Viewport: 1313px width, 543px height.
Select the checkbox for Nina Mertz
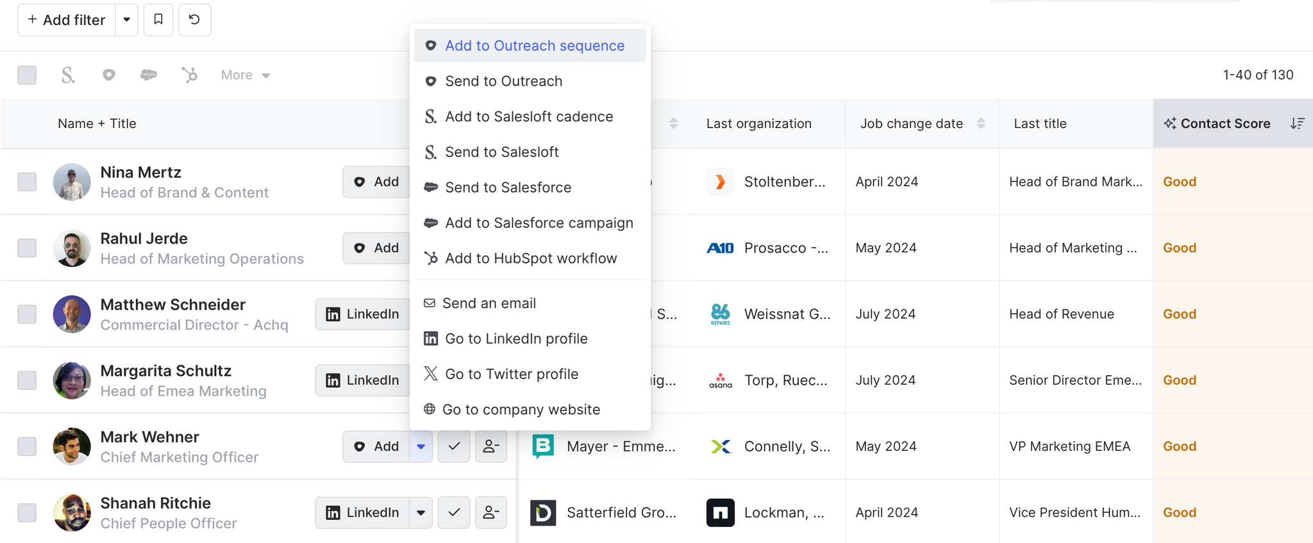[x=27, y=182]
